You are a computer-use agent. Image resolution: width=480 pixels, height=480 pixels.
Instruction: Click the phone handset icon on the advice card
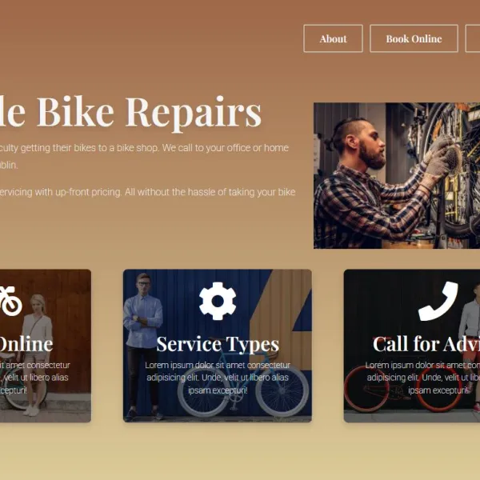(x=438, y=302)
